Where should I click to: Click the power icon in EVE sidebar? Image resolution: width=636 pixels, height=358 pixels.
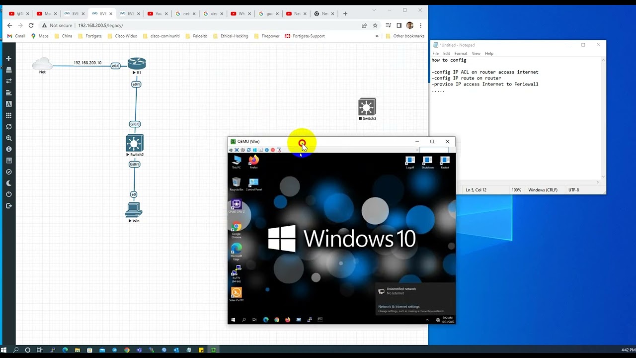[8, 194]
